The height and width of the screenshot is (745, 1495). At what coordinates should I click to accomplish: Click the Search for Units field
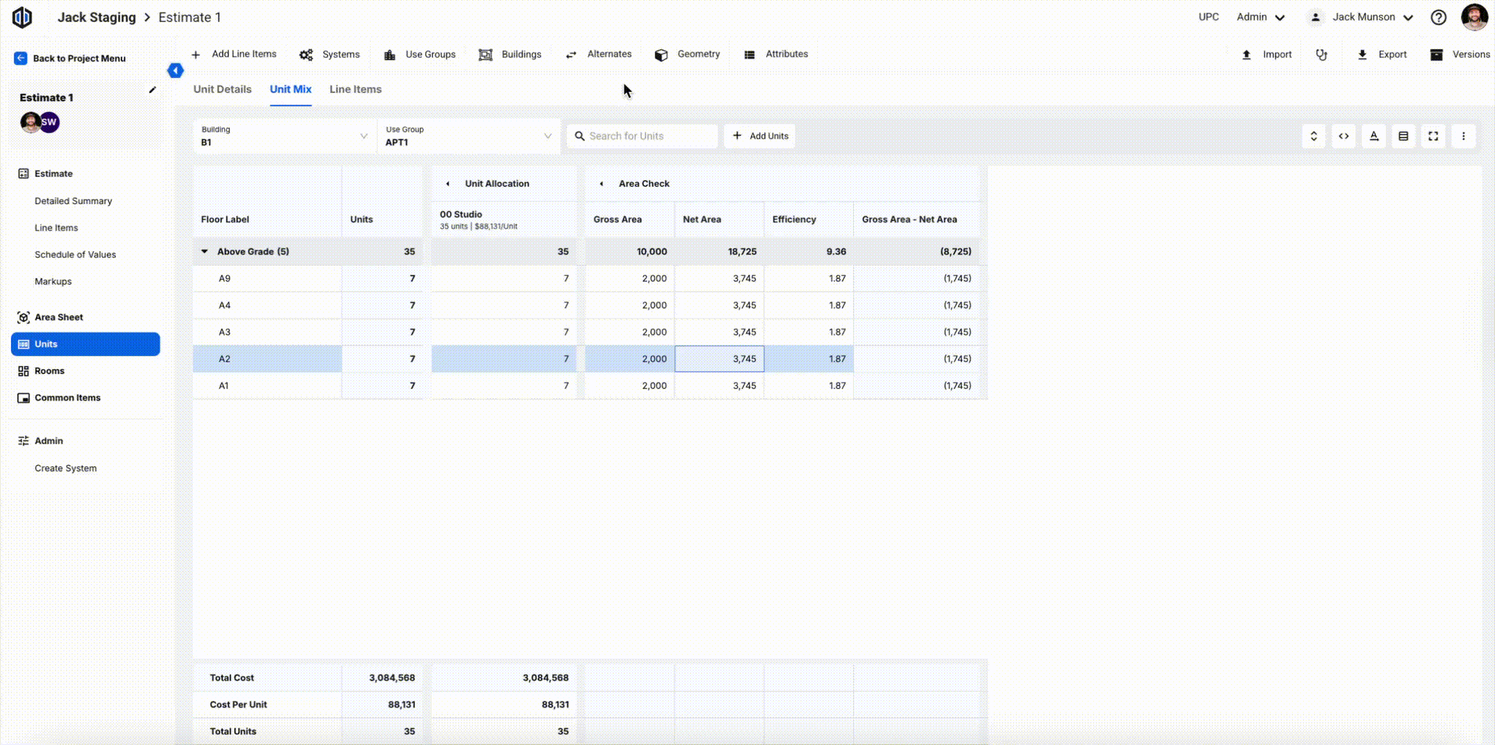(x=649, y=136)
